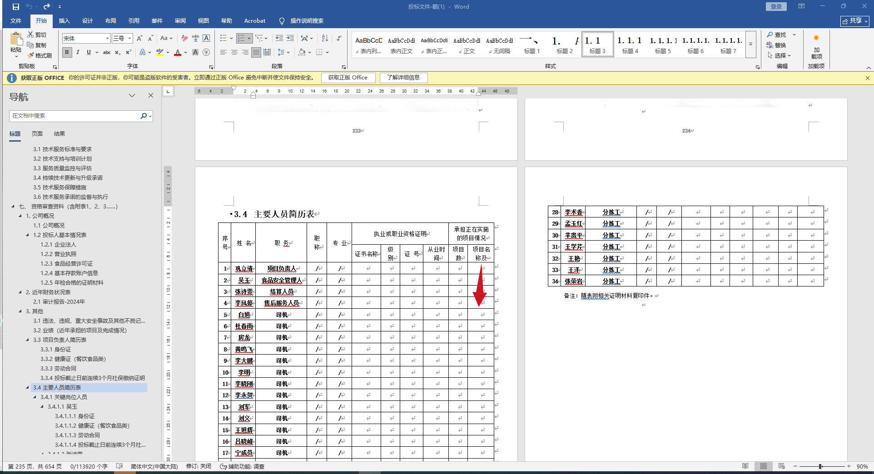This screenshot has height=474, width=874.
Task: Decrease the paragraph indent
Action: pos(279,38)
